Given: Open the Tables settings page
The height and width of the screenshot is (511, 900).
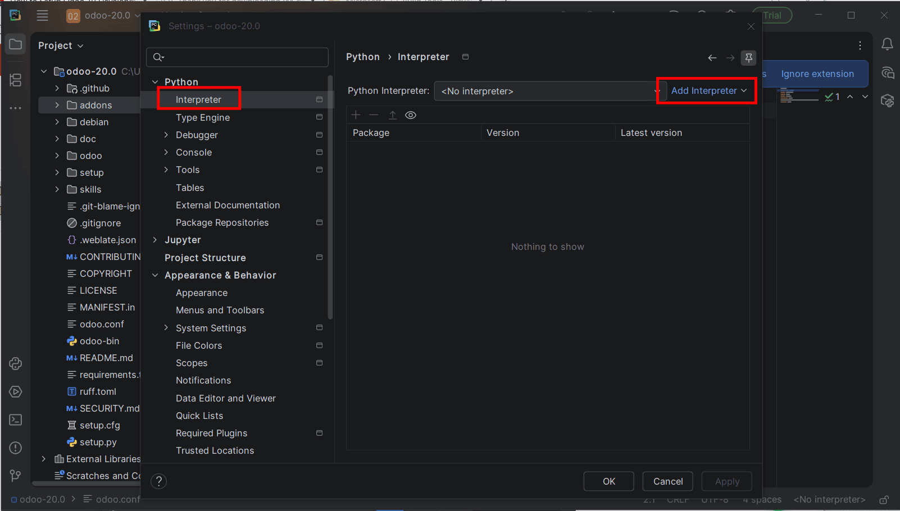Looking at the screenshot, I should 190,188.
